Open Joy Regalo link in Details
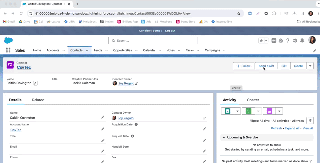This screenshot has height=163, width=320. (125, 118)
